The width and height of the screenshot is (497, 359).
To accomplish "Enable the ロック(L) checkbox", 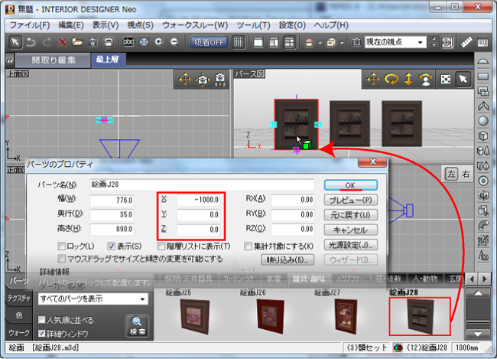I will click(62, 246).
